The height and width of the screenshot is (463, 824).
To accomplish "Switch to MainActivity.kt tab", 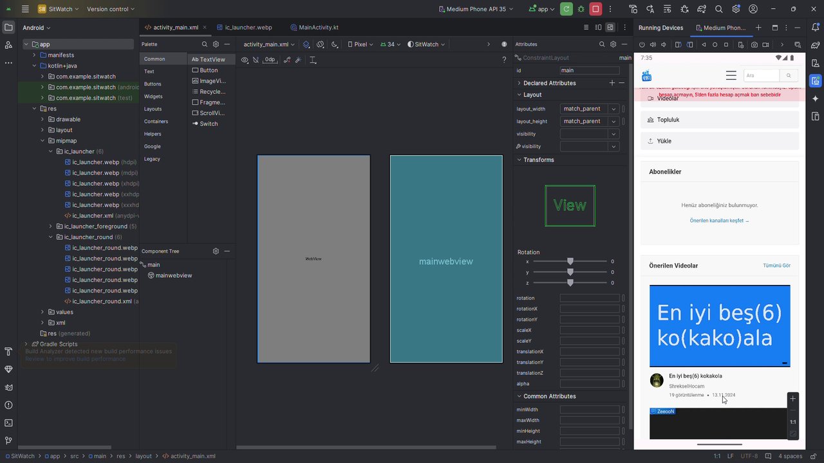I will (314, 28).
